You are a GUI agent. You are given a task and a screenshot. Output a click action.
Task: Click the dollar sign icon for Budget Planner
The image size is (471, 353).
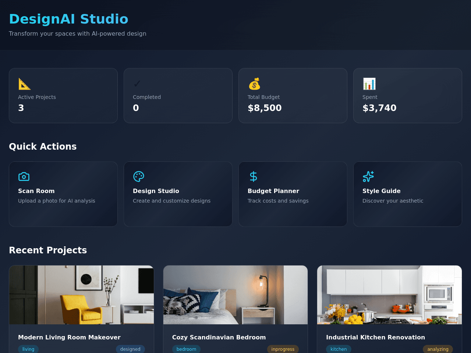[254, 176]
